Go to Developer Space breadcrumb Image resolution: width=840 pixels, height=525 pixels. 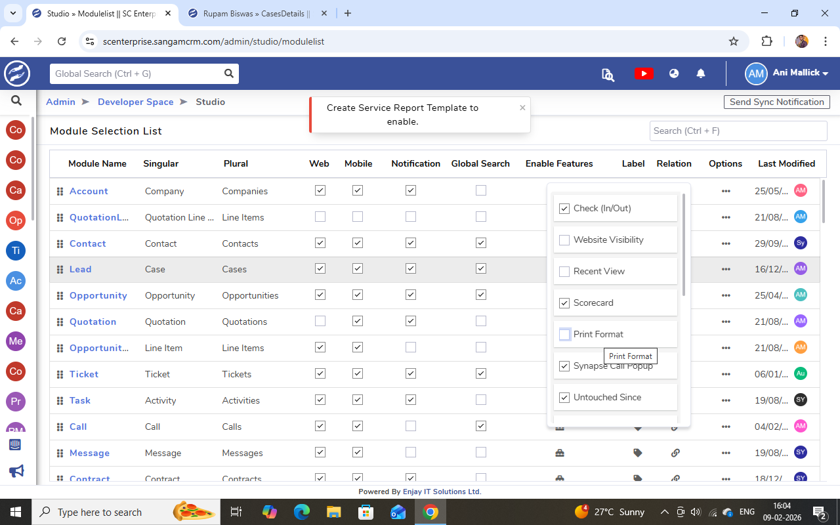tap(135, 102)
